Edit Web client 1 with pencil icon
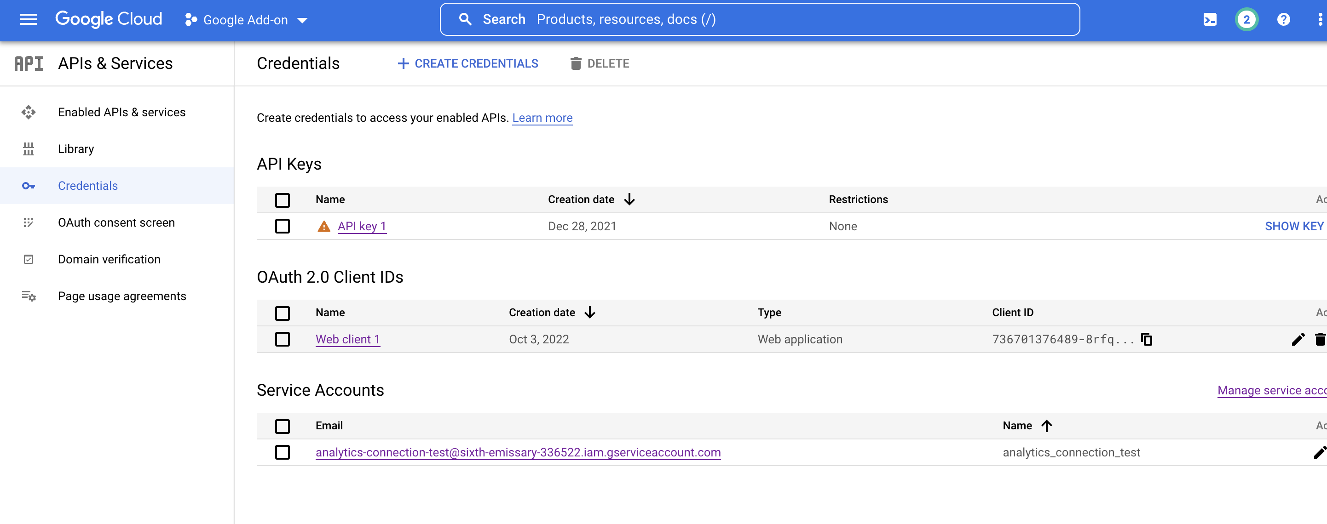This screenshot has height=524, width=1327. click(1298, 339)
